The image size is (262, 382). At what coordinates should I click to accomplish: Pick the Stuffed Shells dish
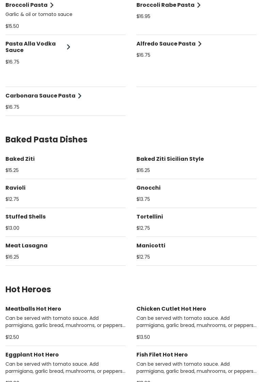coord(26,217)
